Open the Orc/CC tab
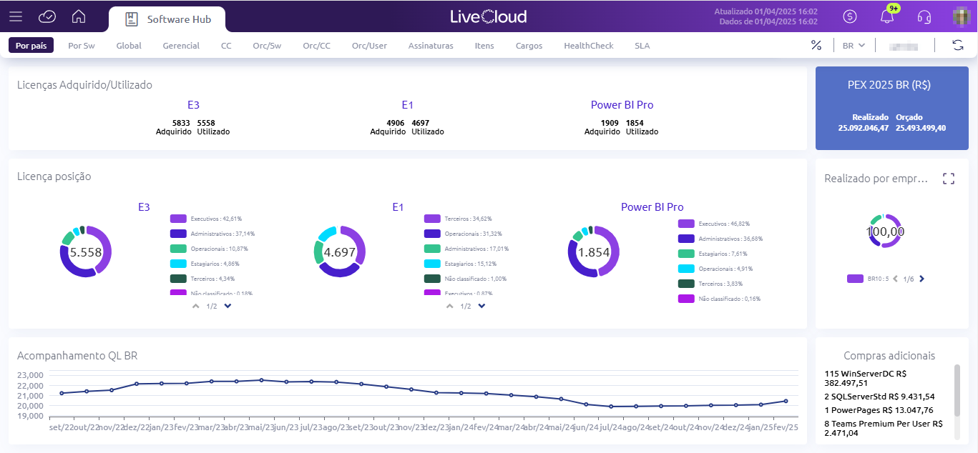The image size is (978, 453). point(316,45)
